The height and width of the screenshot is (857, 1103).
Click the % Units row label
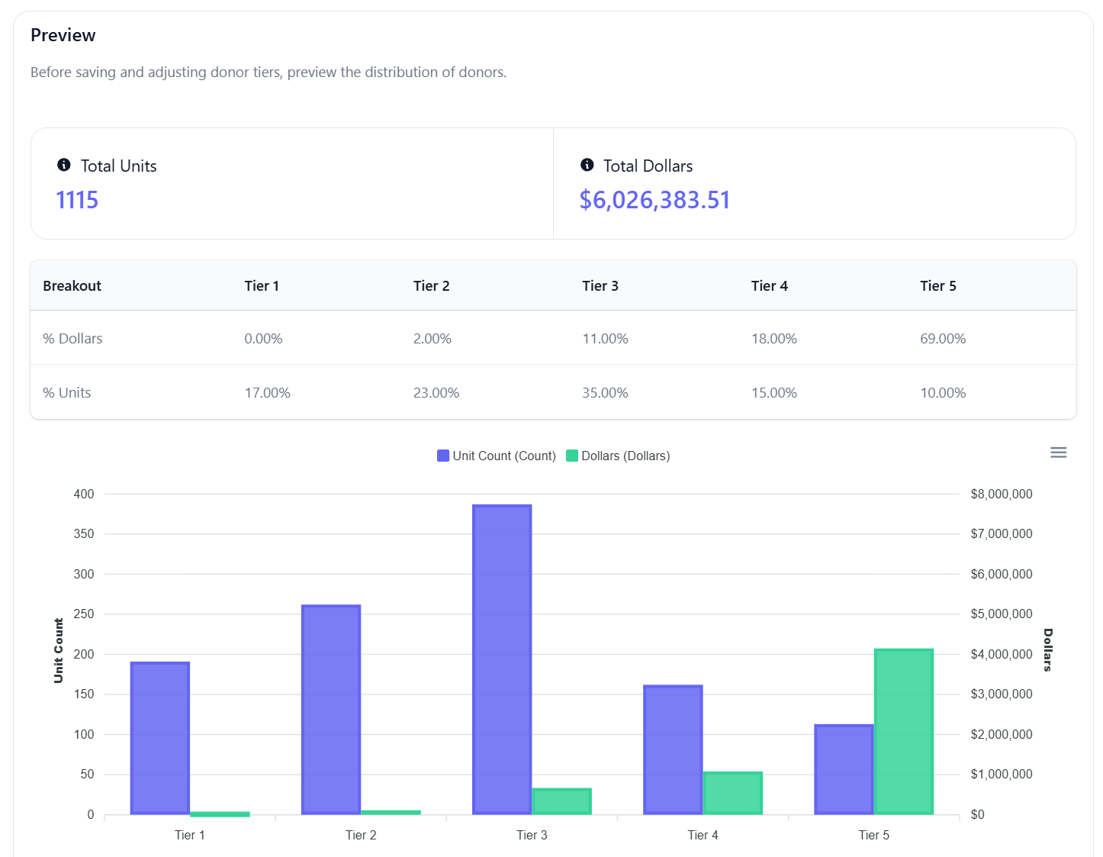pyautogui.click(x=67, y=393)
